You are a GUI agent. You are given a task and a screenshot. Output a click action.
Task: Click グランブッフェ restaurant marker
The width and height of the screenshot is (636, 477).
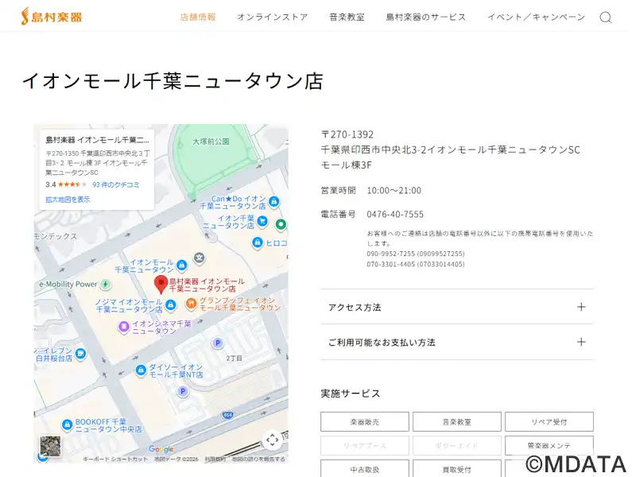click(191, 304)
